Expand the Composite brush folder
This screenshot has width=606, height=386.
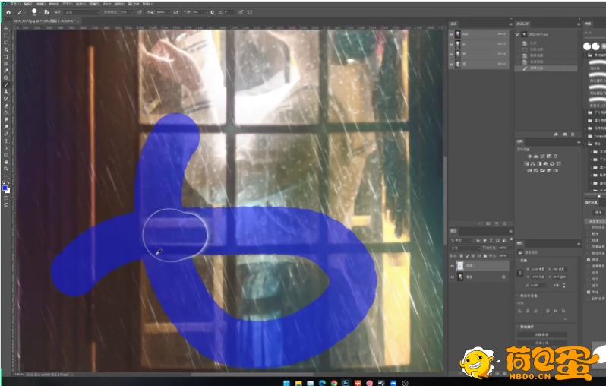click(586, 136)
